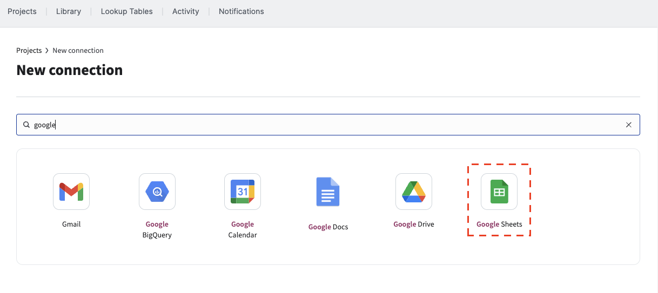658x293 pixels.
Task: Click the New connection breadcrumb text
Action: (78, 50)
